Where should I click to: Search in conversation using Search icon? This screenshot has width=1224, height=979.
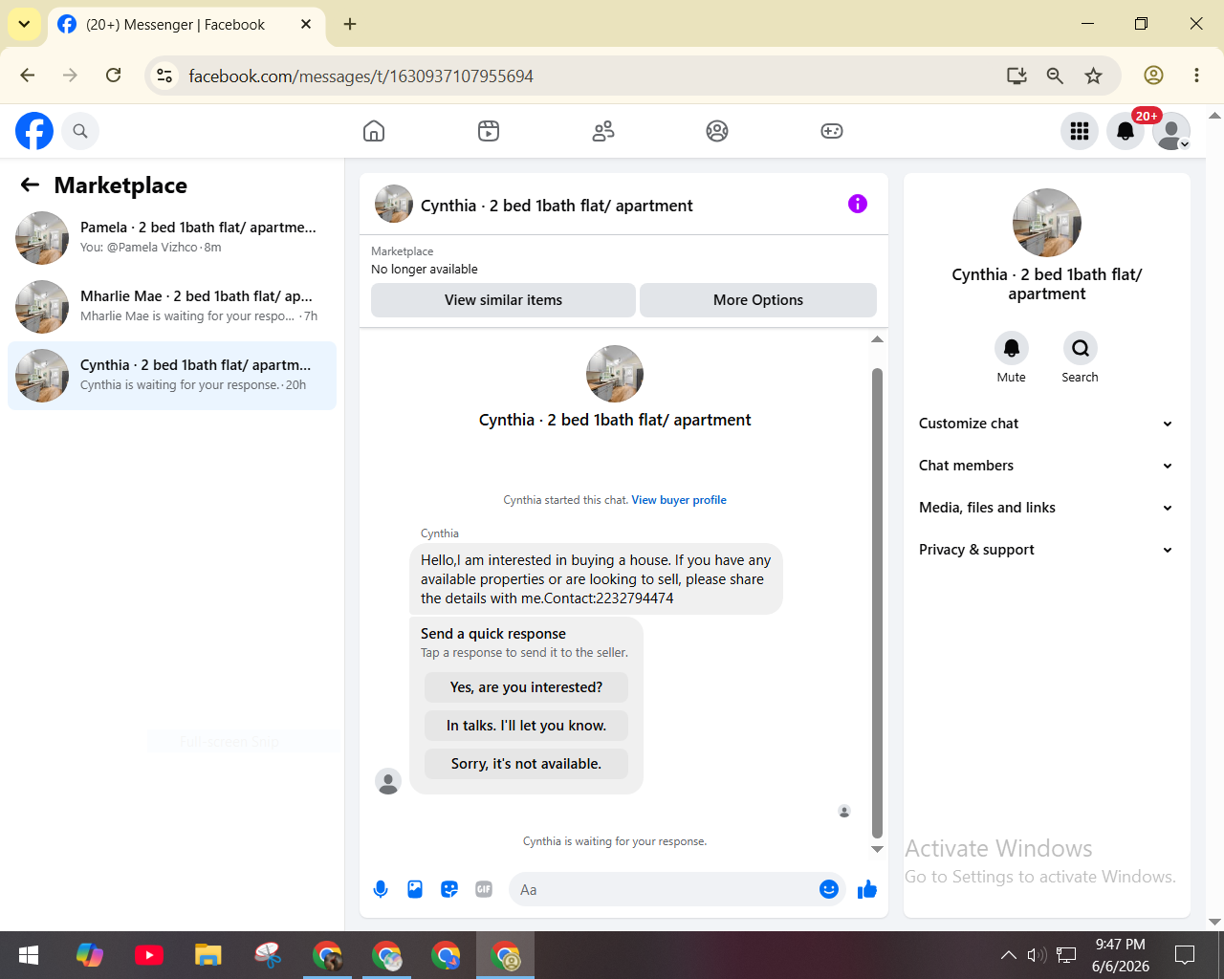point(1081,348)
